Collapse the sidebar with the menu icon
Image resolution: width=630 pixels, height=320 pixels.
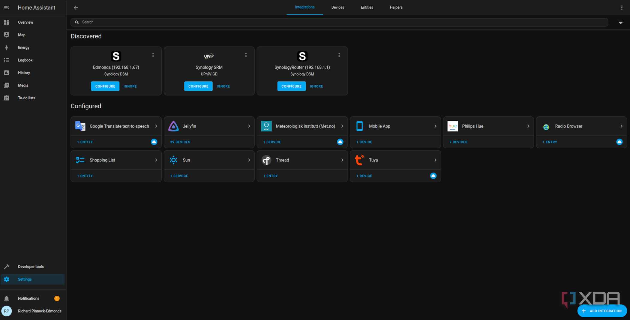click(x=6, y=8)
